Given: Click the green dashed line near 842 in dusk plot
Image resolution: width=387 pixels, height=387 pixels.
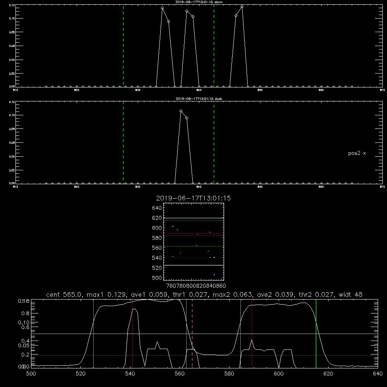Looking at the screenshot, I should 214,142.
